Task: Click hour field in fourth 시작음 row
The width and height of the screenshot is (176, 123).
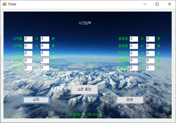Action: [x=28, y=61]
